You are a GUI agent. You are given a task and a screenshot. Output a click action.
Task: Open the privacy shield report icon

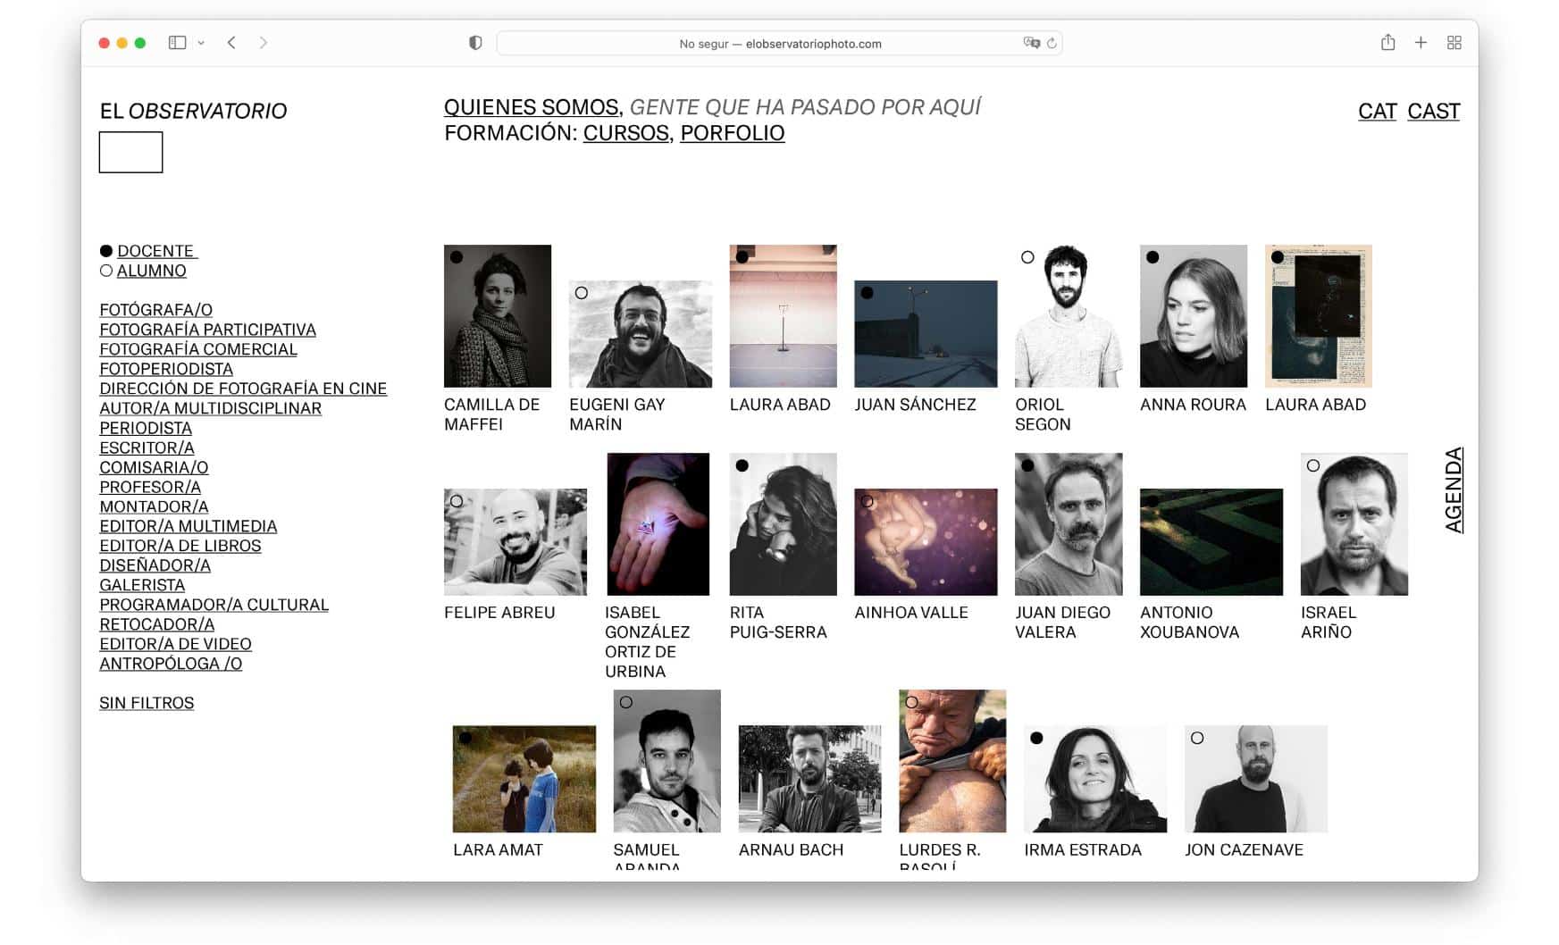point(475,43)
